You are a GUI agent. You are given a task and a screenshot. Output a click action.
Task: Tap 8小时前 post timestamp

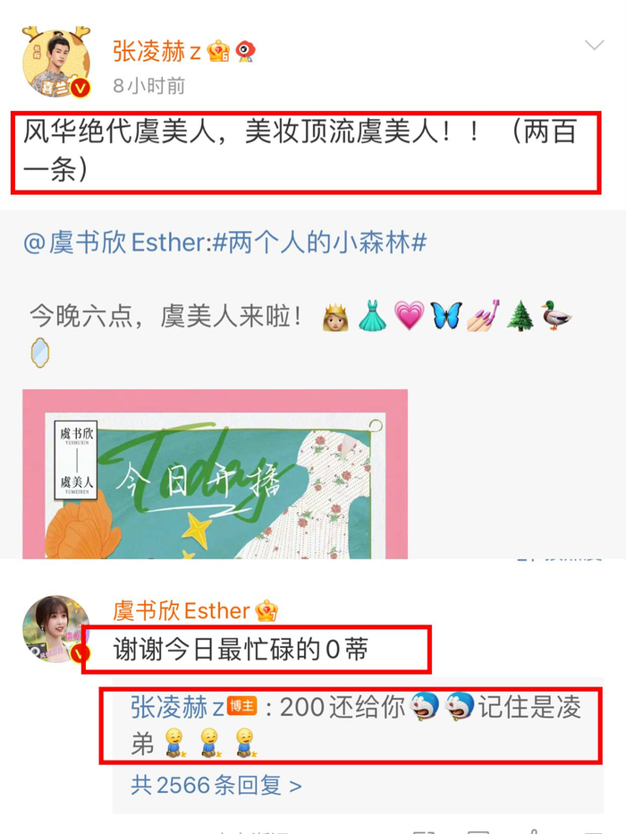coord(148,86)
